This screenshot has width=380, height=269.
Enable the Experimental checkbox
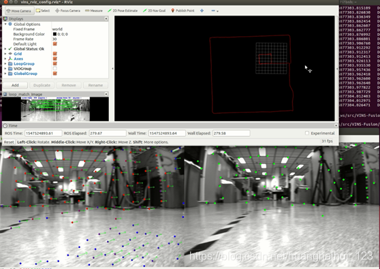[x=307, y=133]
